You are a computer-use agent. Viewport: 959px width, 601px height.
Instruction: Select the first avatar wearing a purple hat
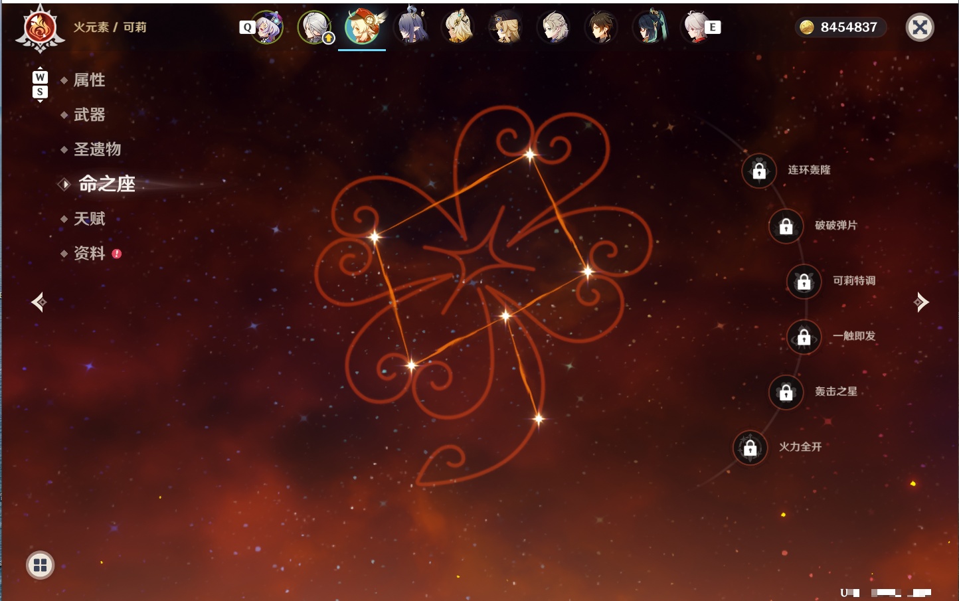268,27
